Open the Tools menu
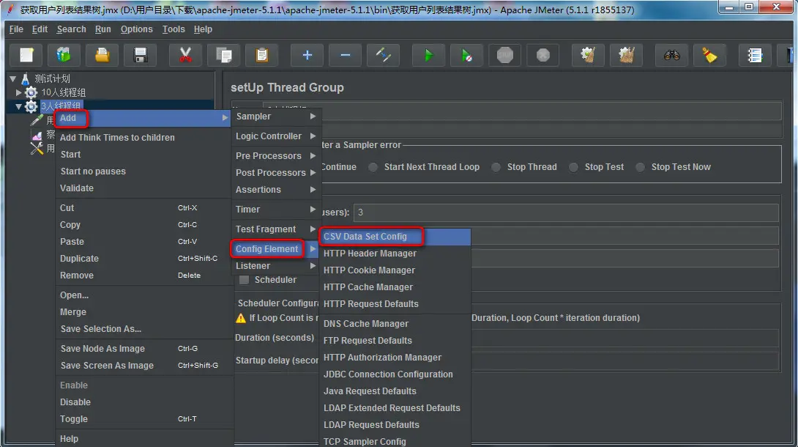The width and height of the screenshot is (798, 447). 174,29
